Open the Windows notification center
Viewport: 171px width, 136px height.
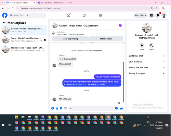(167, 125)
